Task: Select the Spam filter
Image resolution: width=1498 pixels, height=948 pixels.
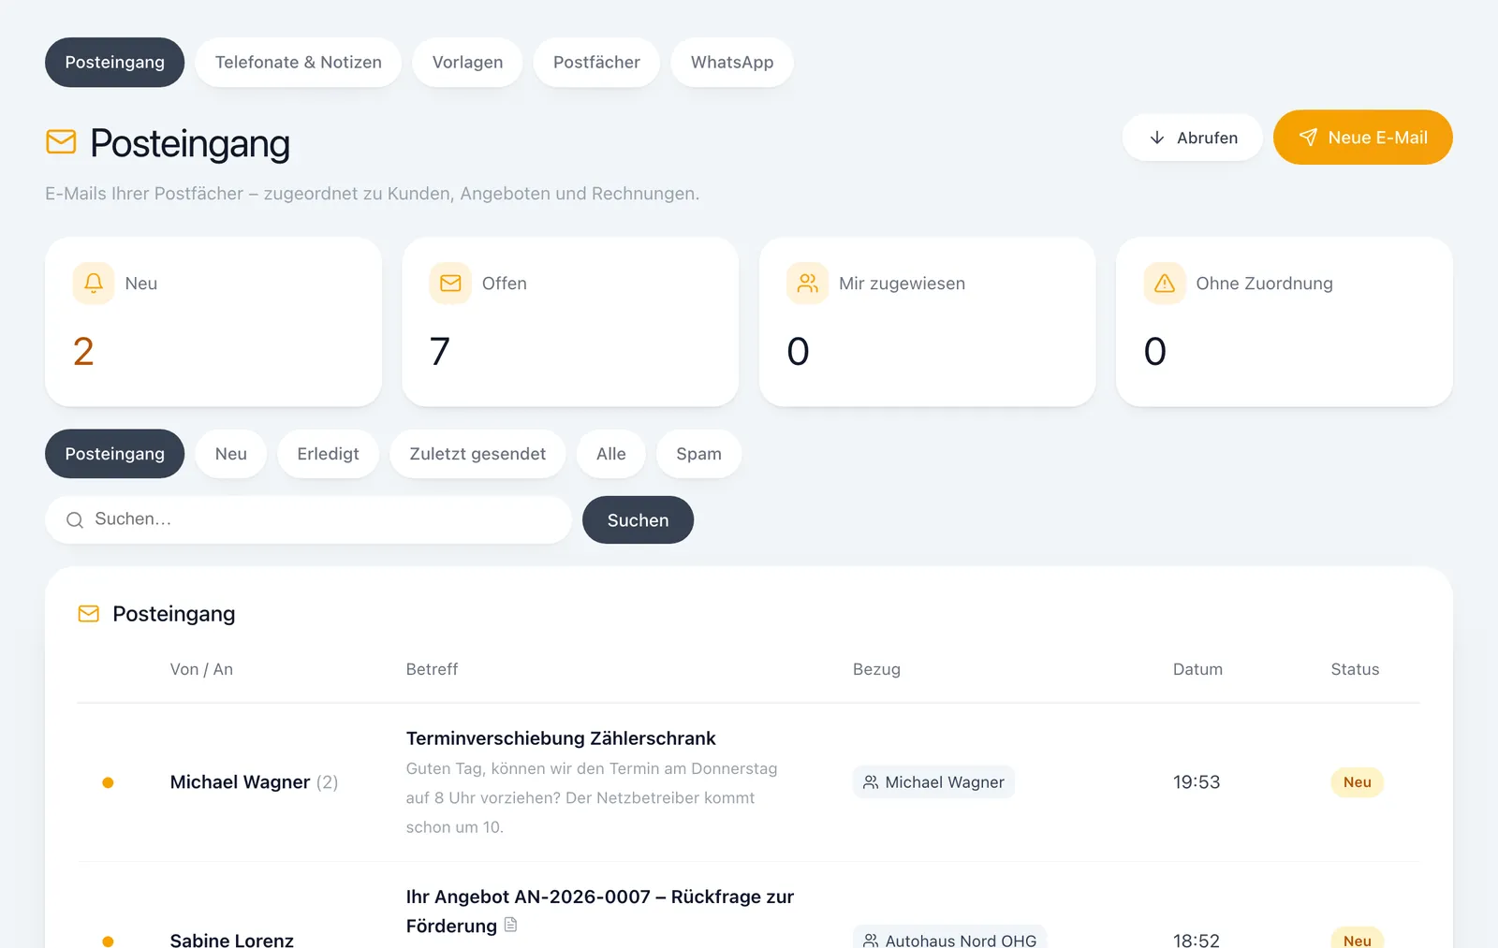Action: pos(698,454)
